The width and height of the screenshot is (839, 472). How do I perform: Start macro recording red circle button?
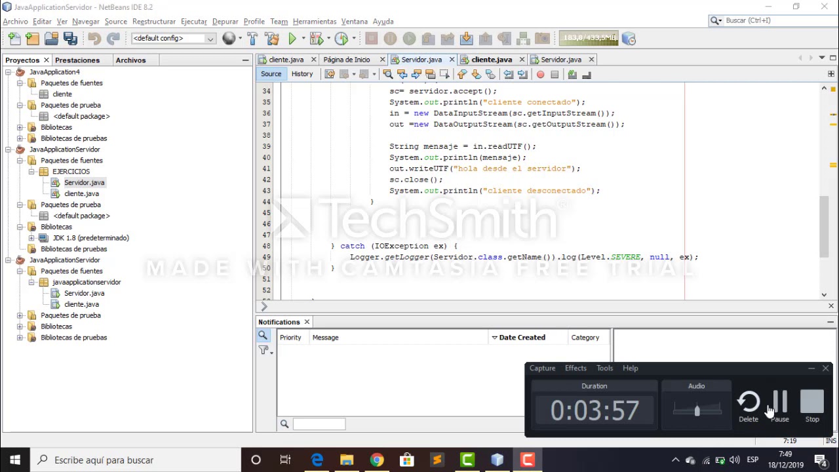540,74
